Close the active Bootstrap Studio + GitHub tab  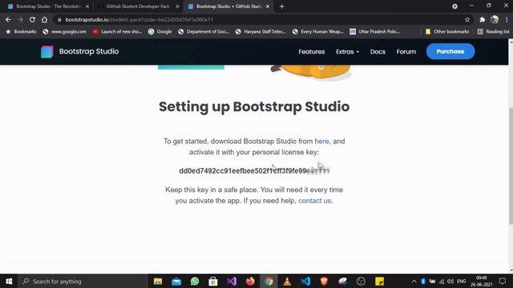[268, 6]
